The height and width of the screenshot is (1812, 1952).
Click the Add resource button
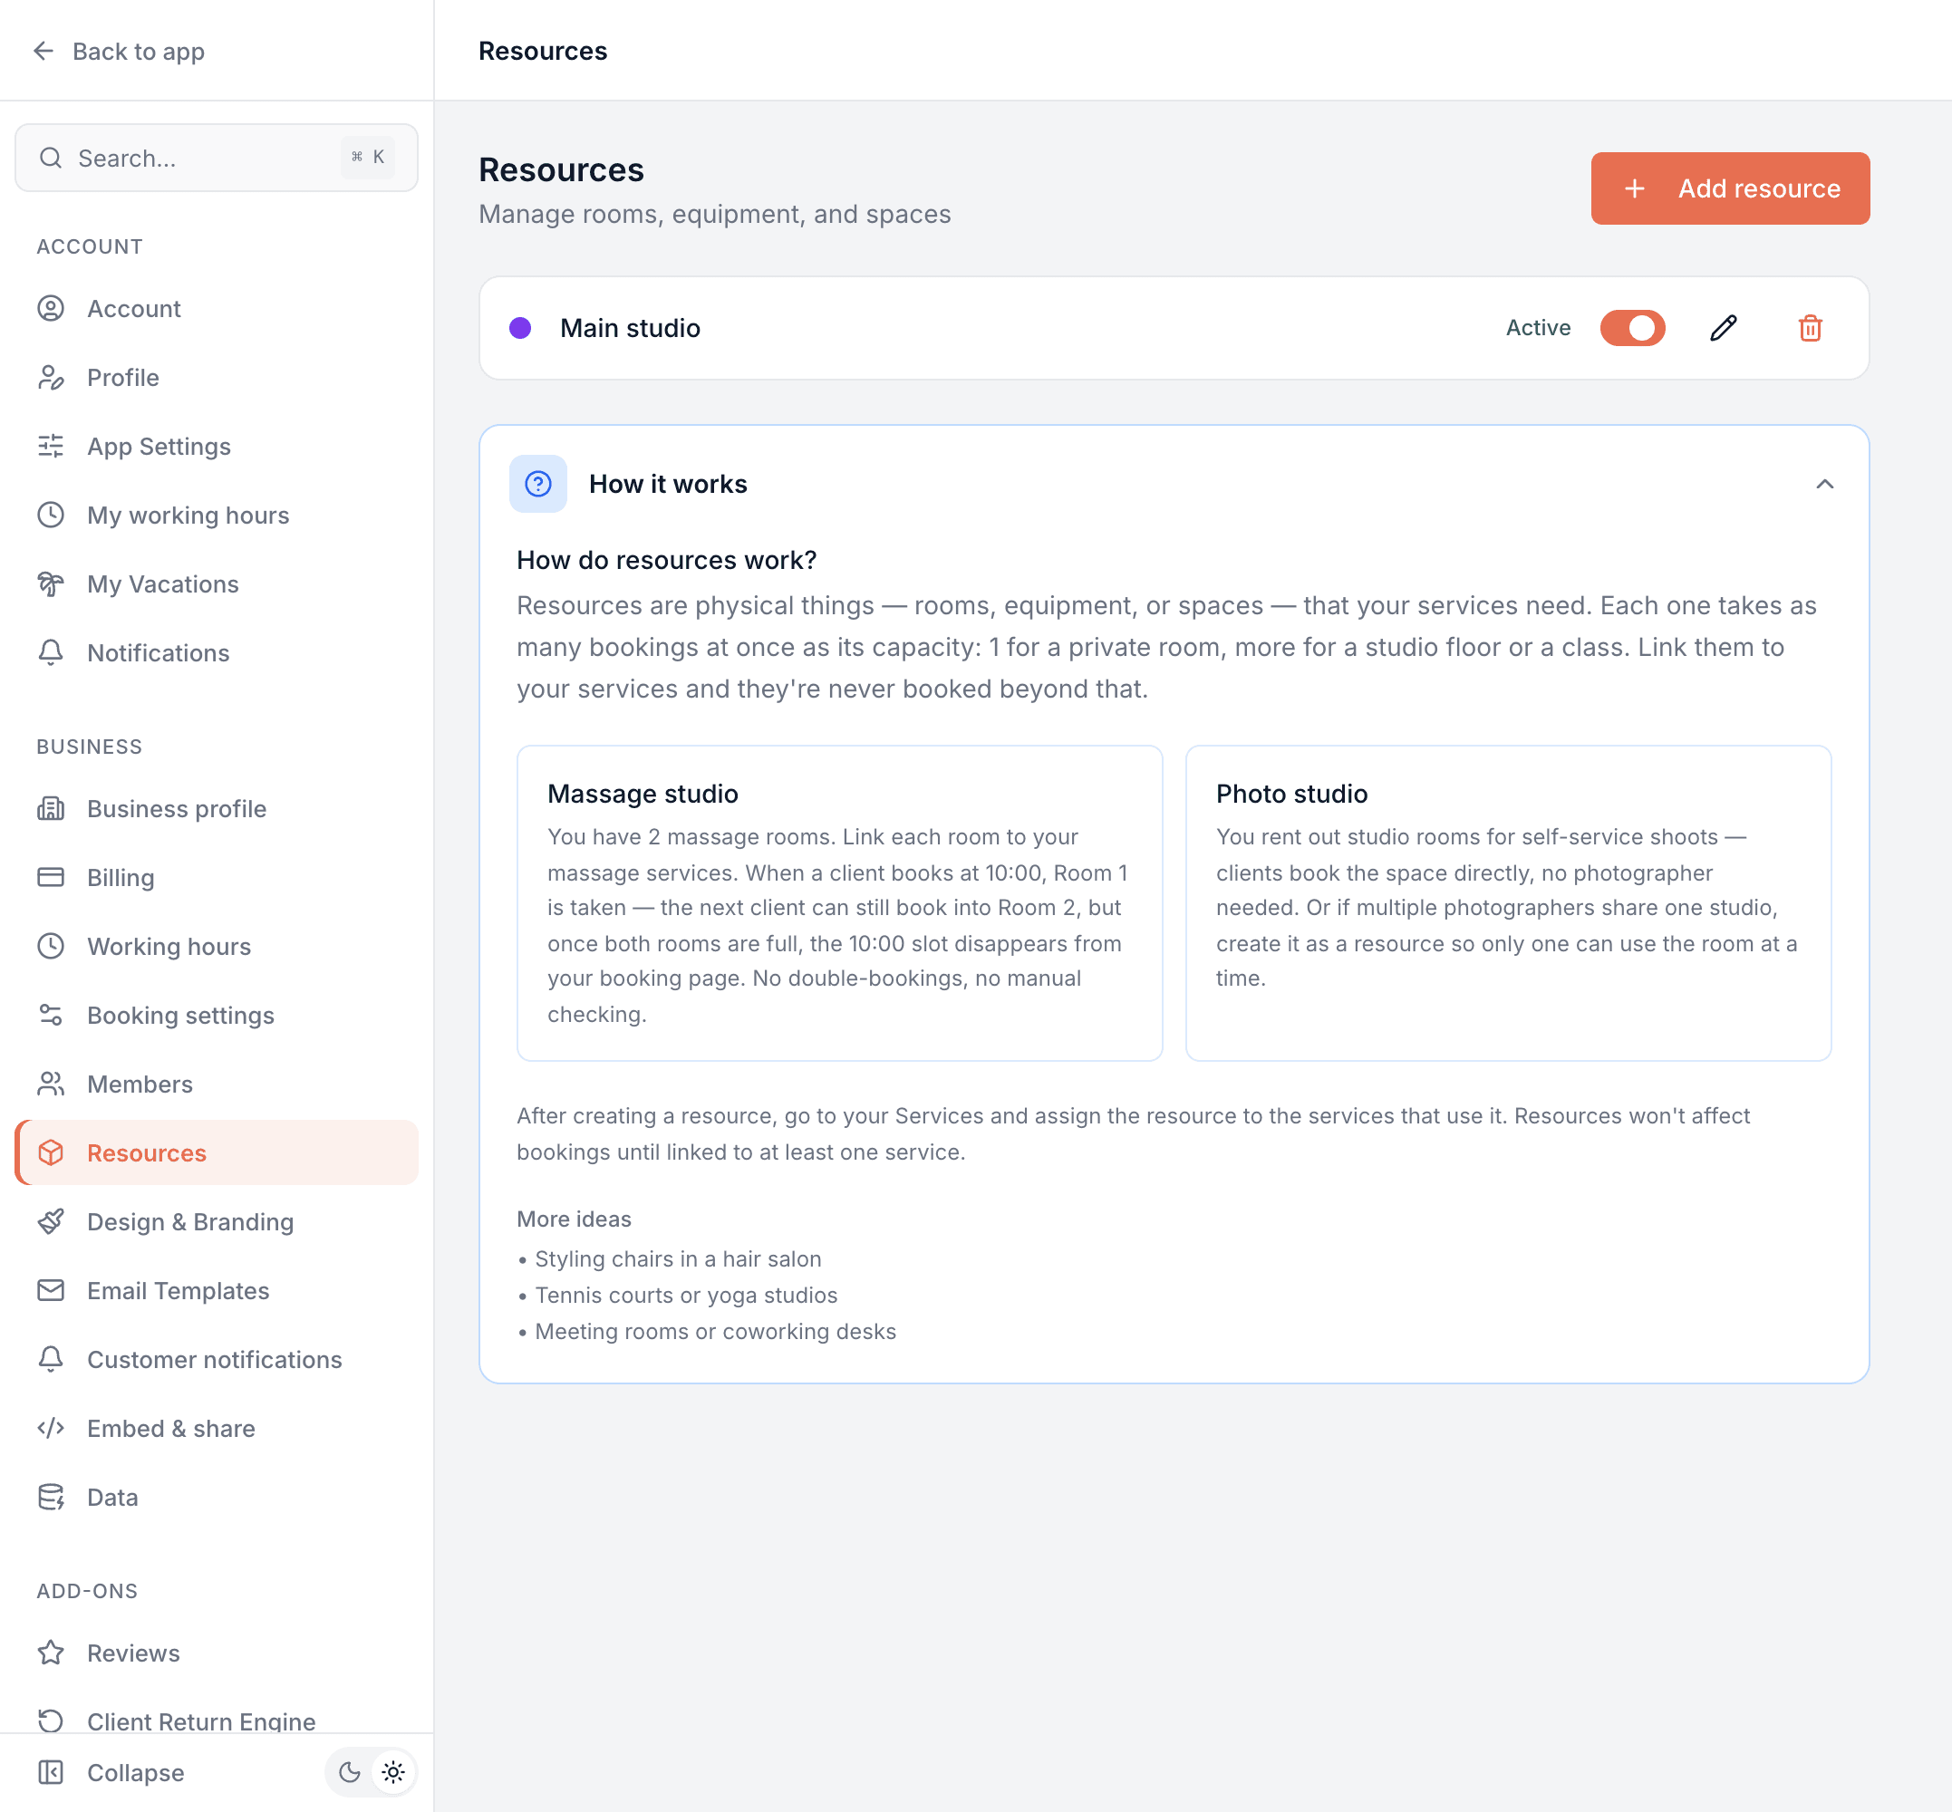point(1729,188)
